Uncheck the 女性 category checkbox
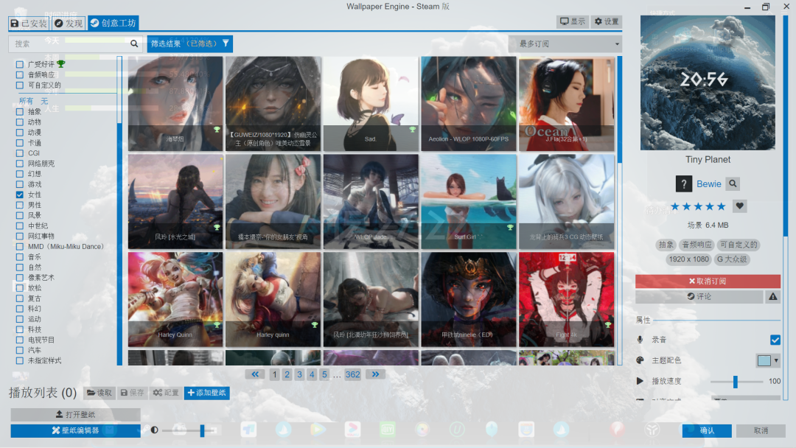The image size is (796, 448). (x=19, y=195)
